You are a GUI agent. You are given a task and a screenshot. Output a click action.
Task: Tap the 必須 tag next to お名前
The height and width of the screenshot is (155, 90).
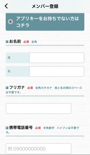pyautogui.click(x=26, y=42)
